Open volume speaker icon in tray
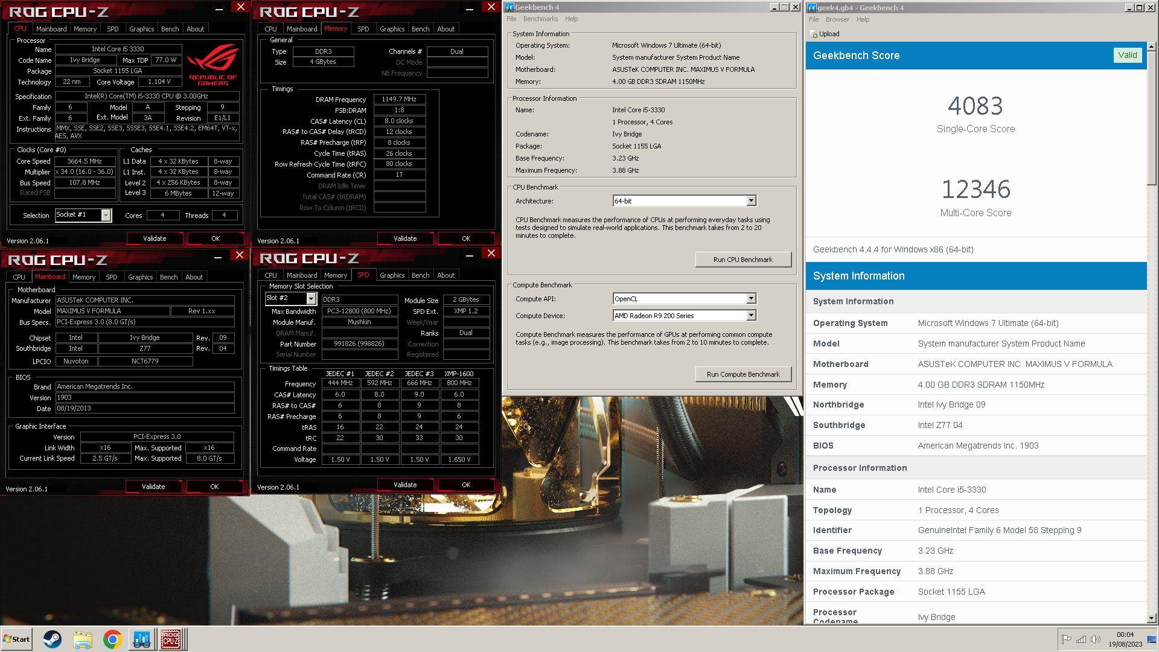Screen dimensions: 1159x652 1095,639
